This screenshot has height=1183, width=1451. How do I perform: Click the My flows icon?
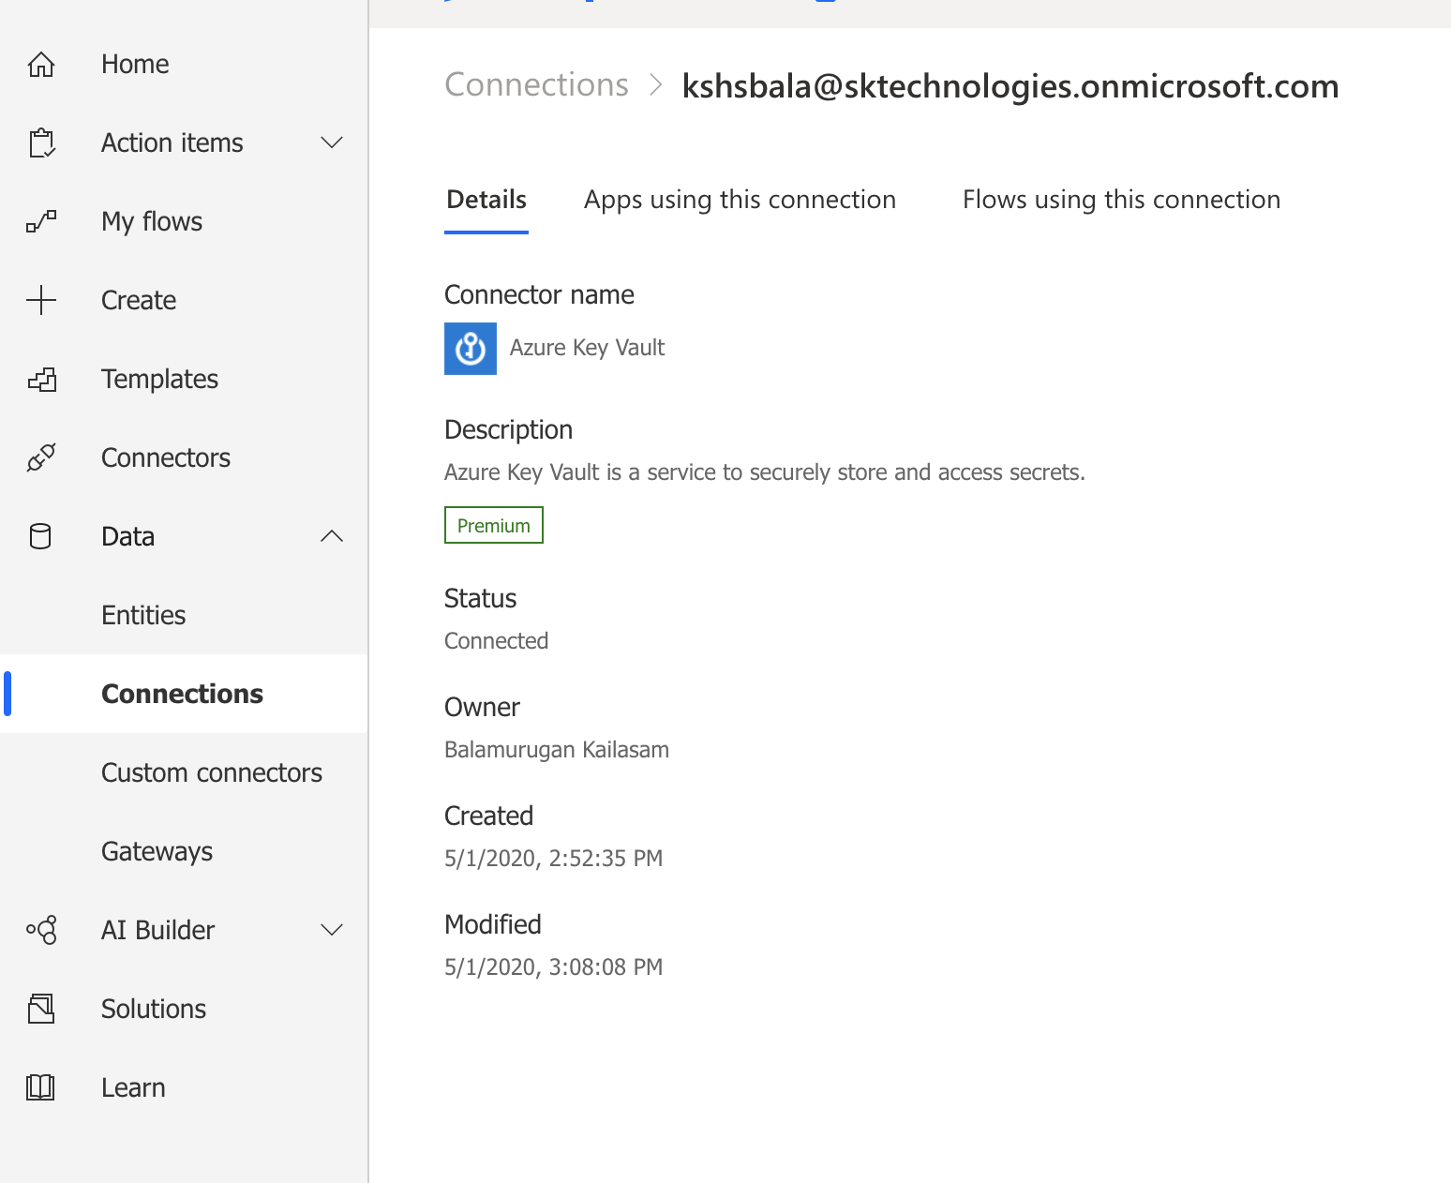[41, 221]
